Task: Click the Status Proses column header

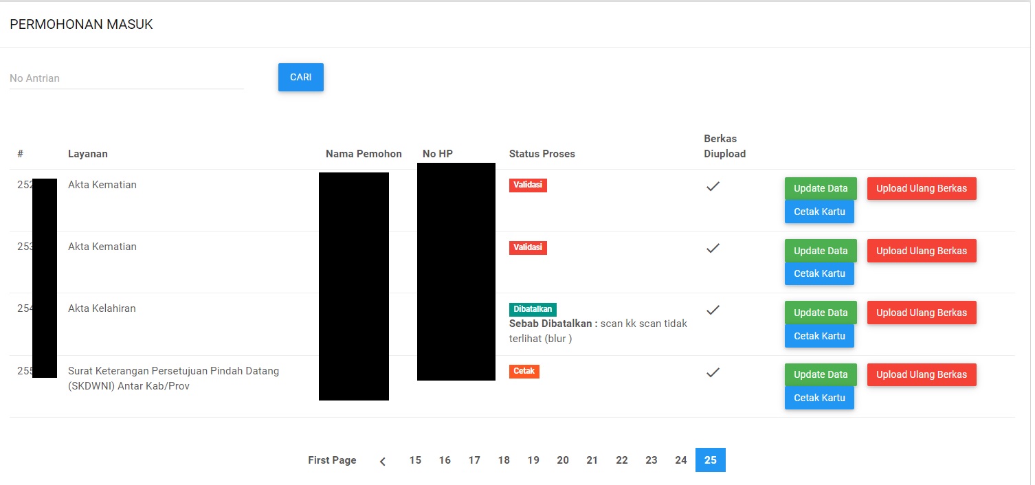Action: click(x=542, y=154)
